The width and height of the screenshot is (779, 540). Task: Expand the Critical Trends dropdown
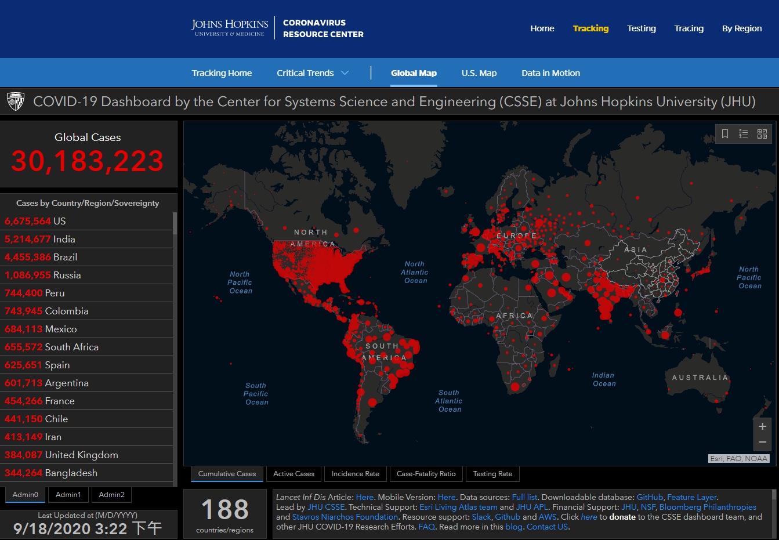313,73
